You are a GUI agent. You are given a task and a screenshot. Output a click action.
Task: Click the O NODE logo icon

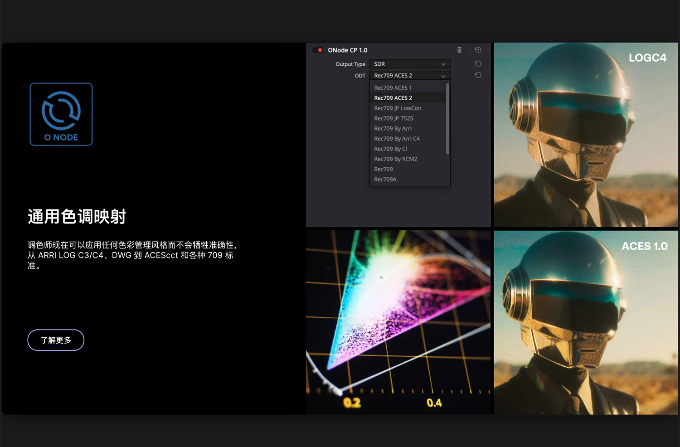point(61,114)
